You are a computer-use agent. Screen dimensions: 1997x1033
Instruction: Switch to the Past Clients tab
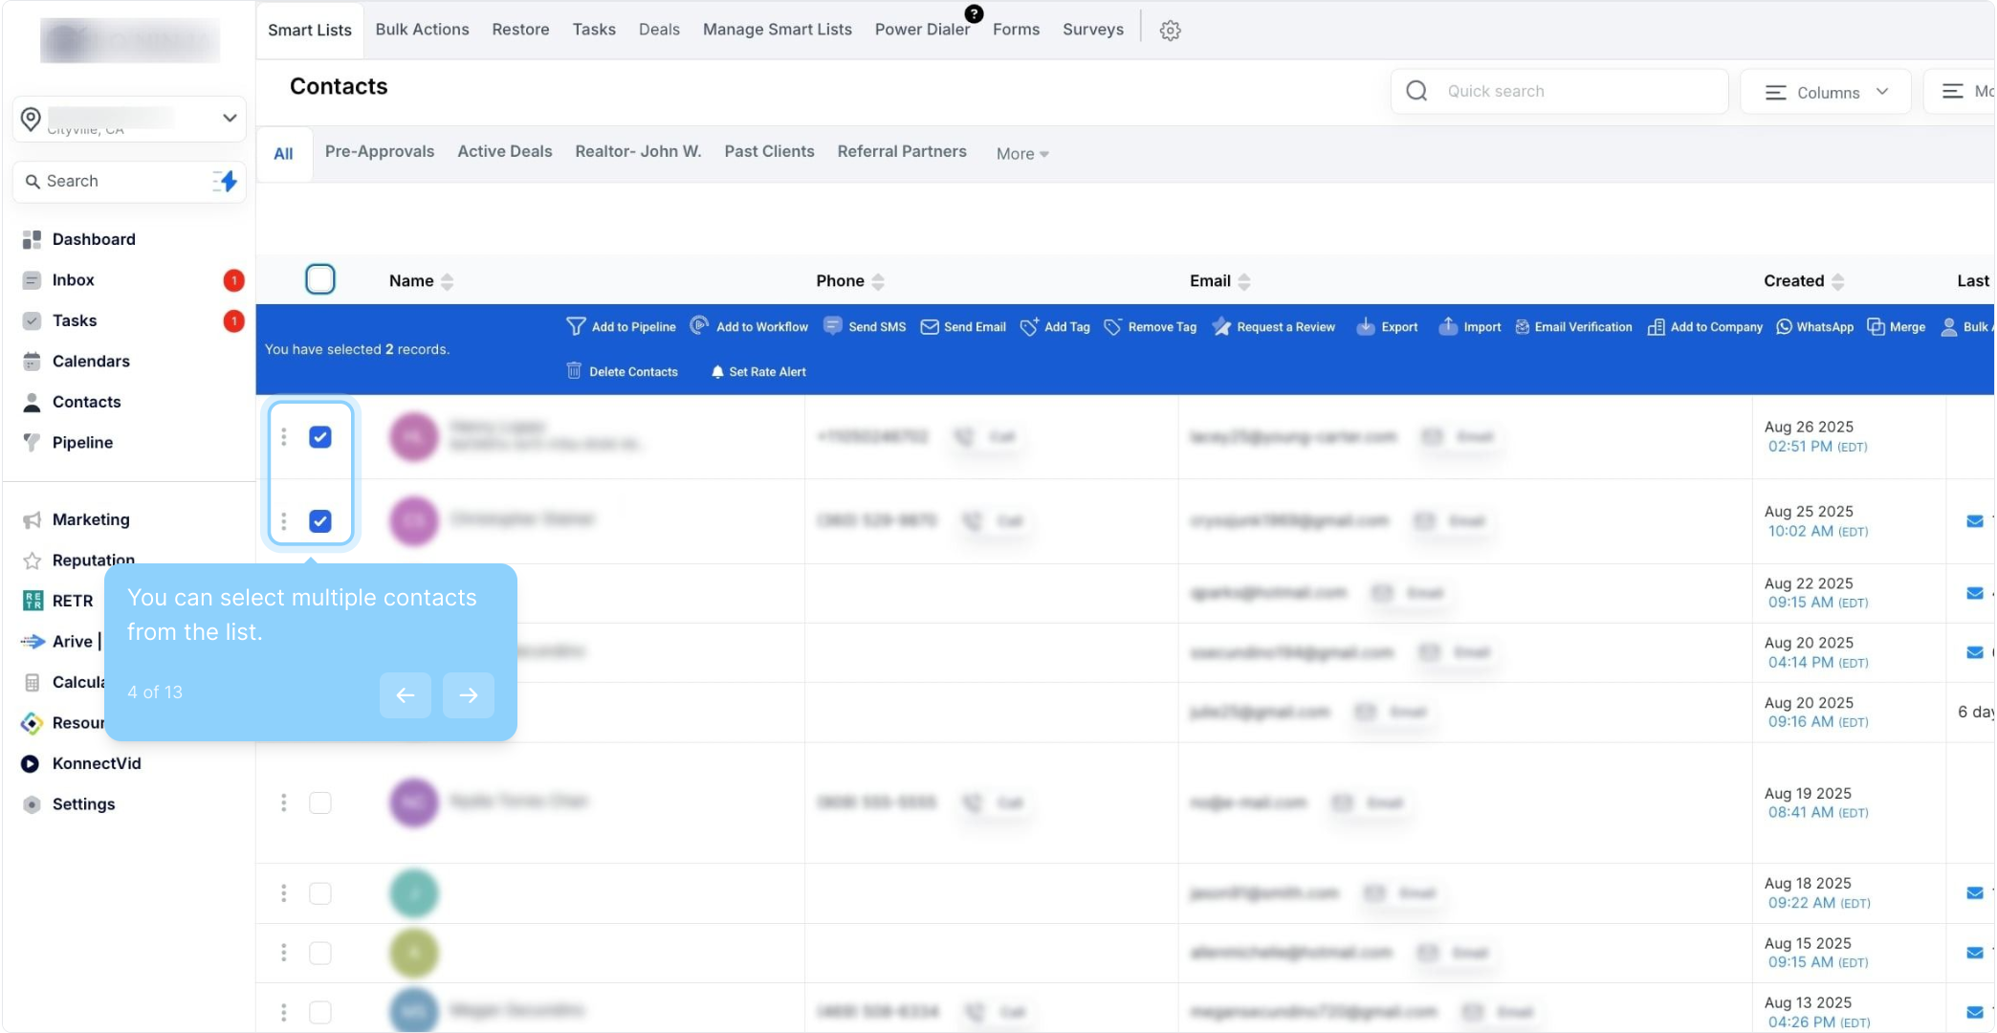click(x=769, y=151)
